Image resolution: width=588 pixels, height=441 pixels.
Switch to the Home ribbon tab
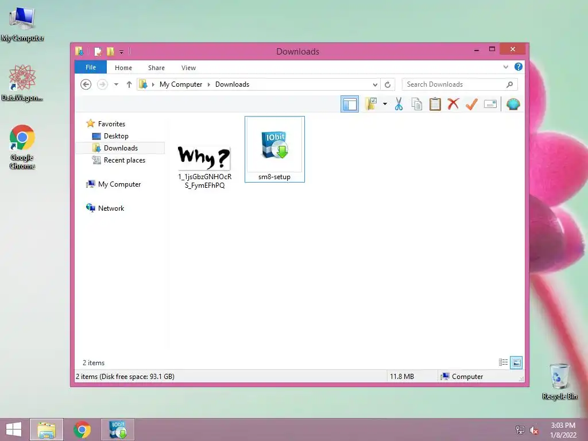pyautogui.click(x=123, y=68)
